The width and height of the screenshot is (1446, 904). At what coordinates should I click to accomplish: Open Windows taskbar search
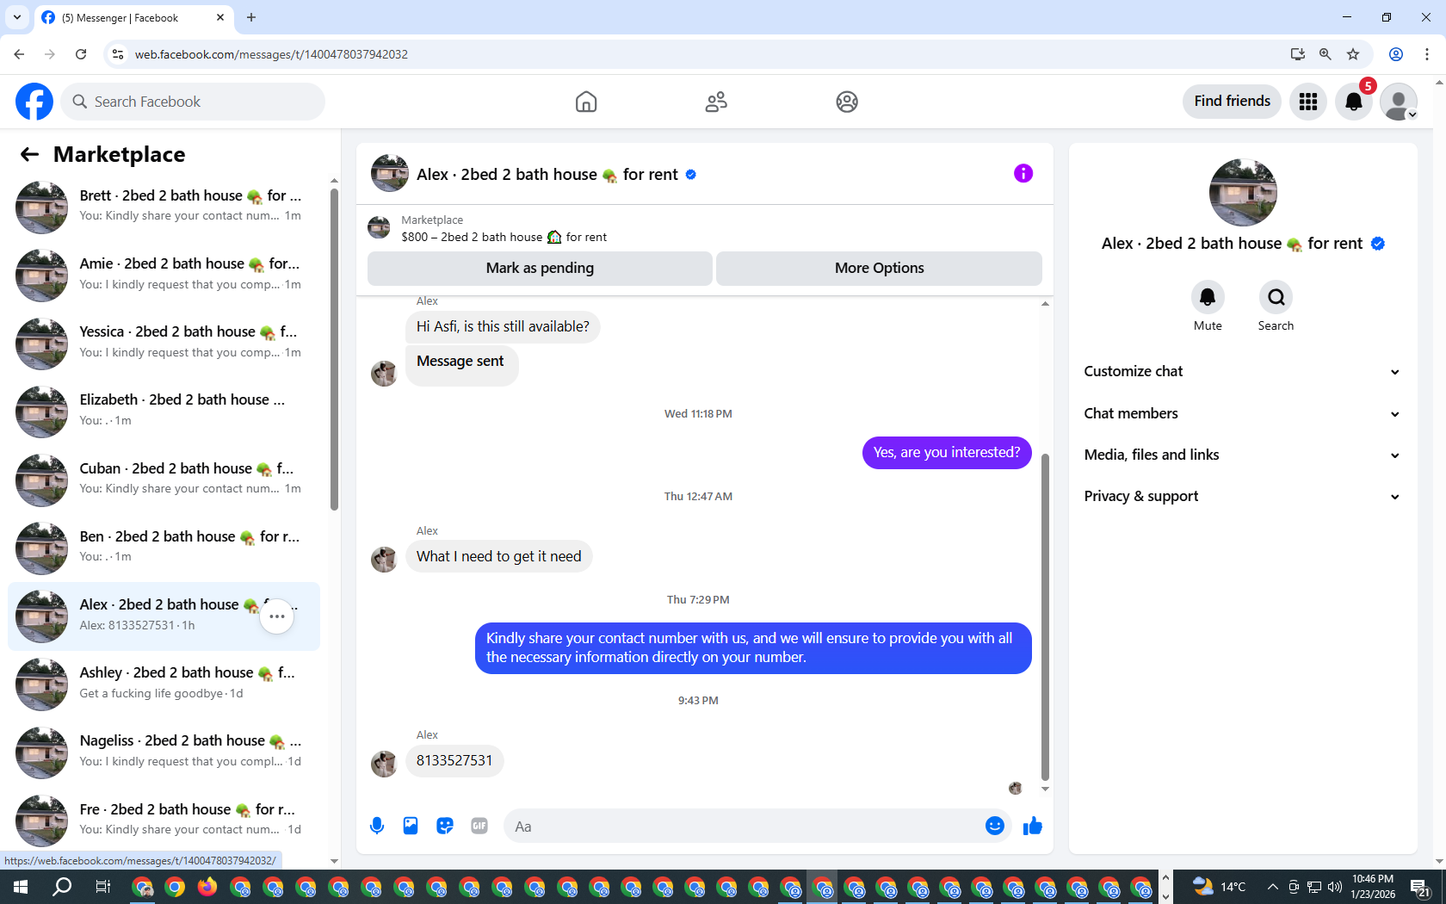pyautogui.click(x=62, y=887)
